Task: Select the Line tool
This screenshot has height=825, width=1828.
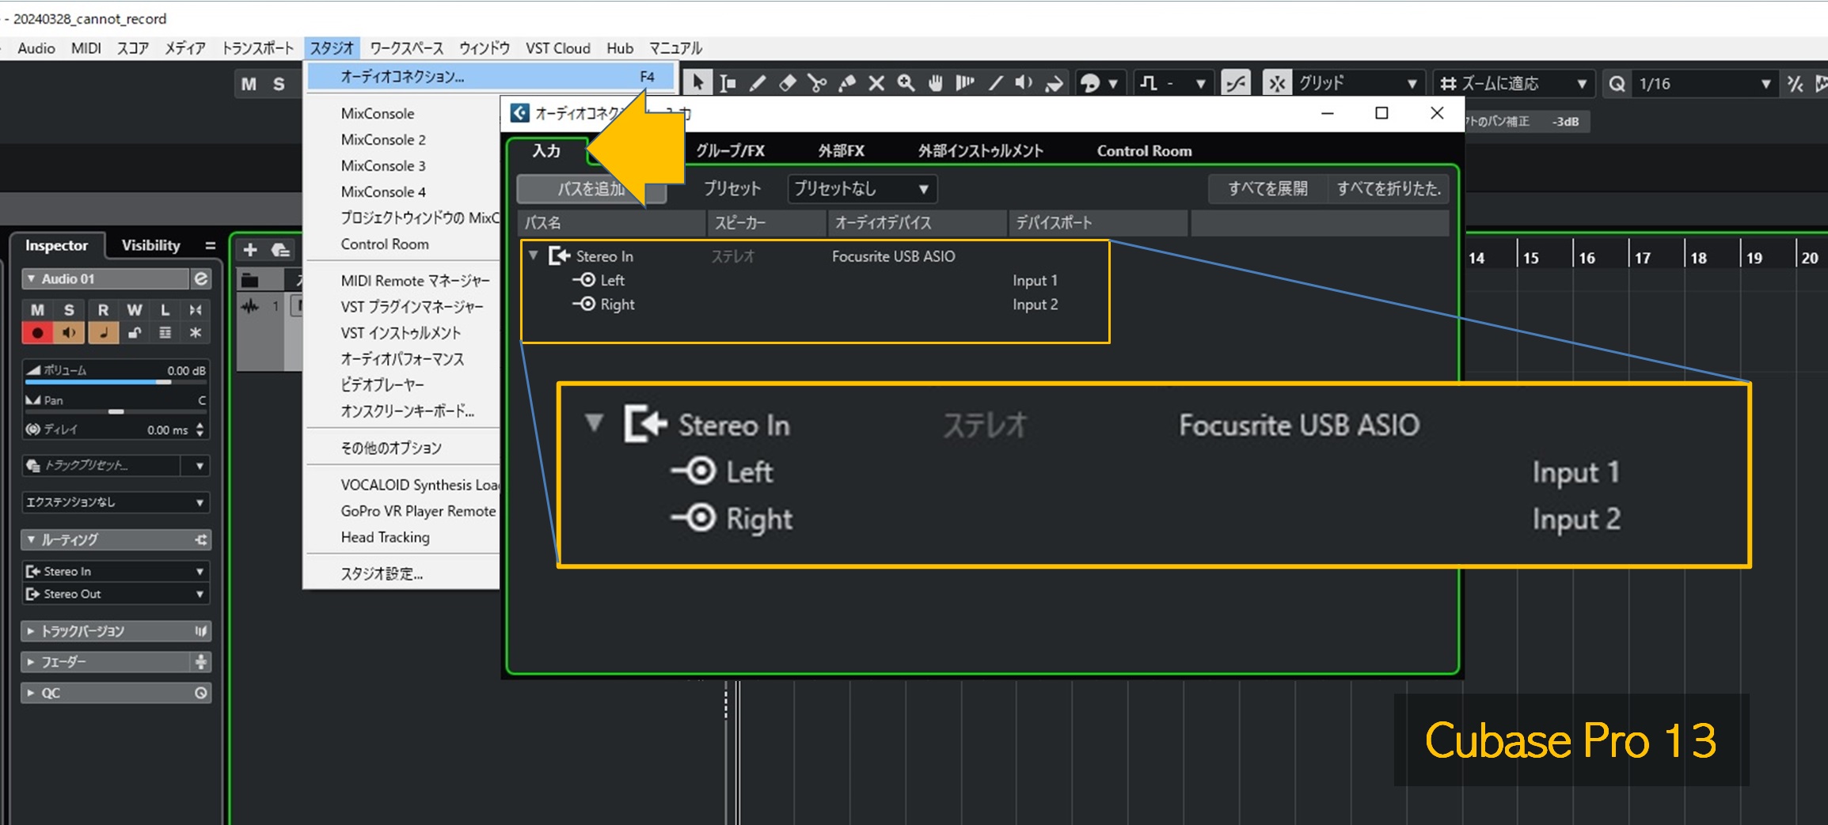Action: pyautogui.click(x=995, y=83)
